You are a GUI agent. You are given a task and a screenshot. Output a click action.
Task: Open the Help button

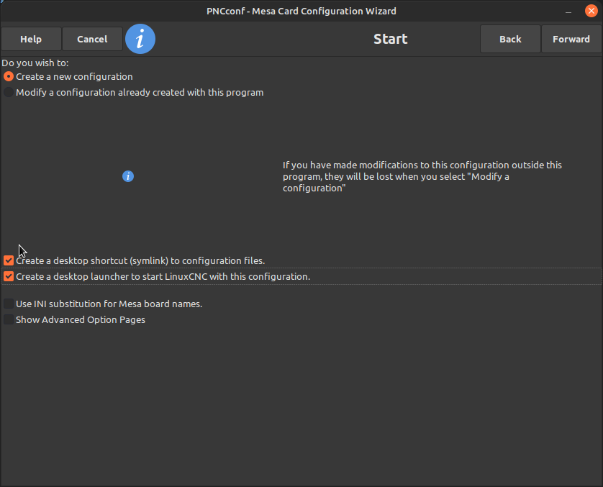[x=31, y=40]
